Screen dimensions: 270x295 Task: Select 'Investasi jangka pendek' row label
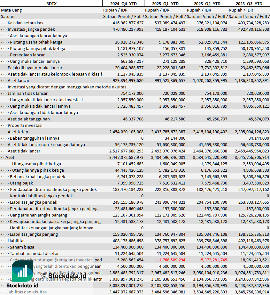[x=31, y=29]
